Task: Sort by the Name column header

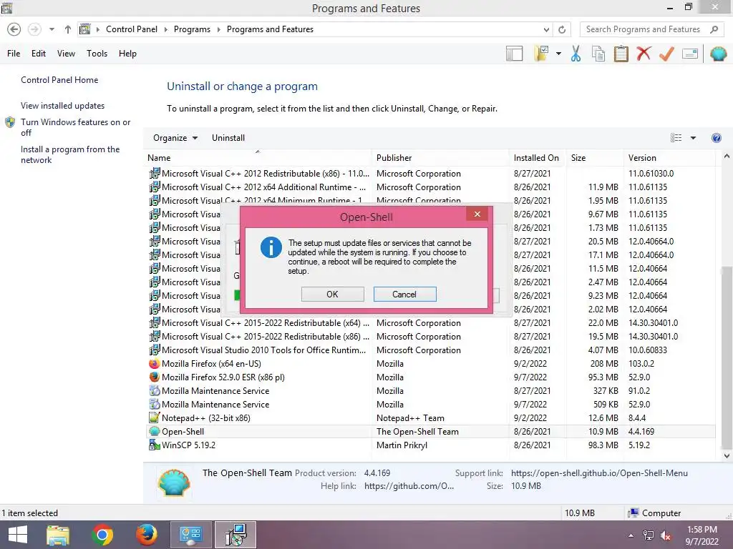Action: pyautogui.click(x=257, y=158)
